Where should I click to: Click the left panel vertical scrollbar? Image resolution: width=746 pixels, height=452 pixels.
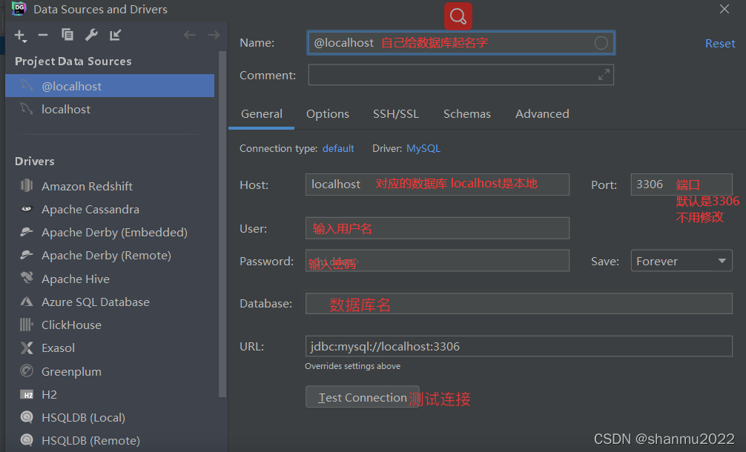222,223
